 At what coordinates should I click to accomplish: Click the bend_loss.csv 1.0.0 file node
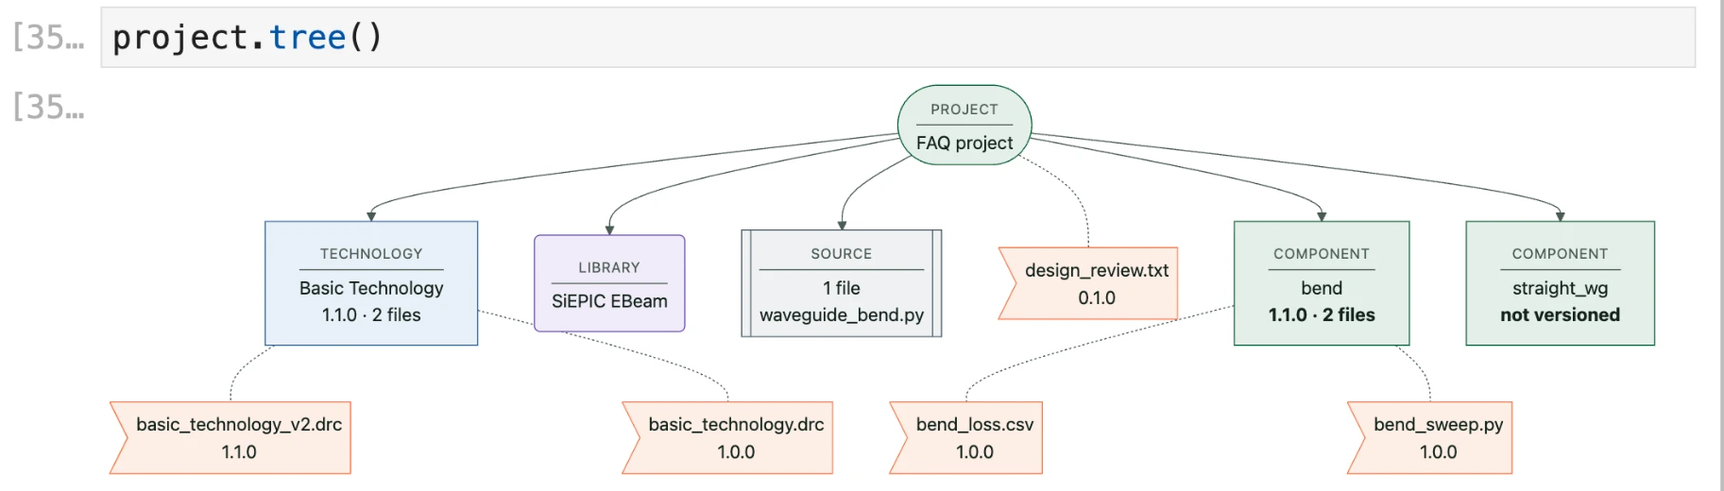(x=966, y=438)
